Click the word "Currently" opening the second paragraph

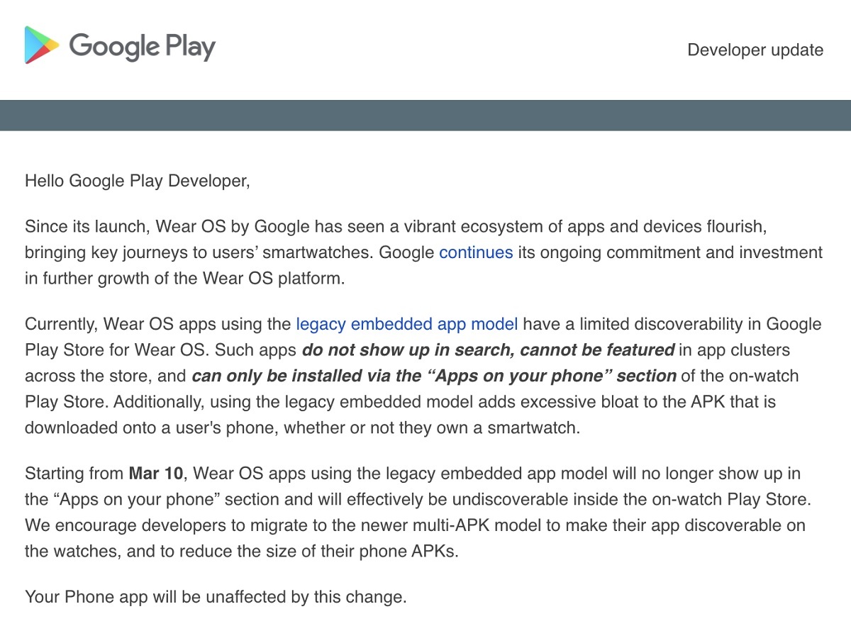click(60, 324)
